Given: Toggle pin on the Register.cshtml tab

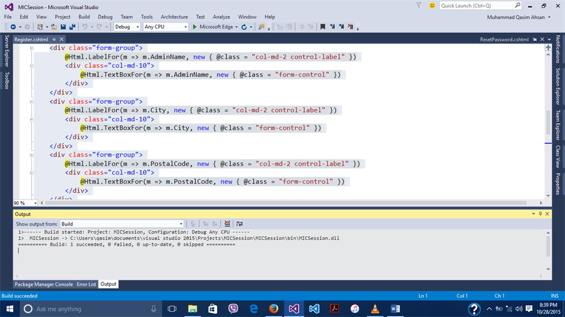Looking at the screenshot, I should pyautogui.click(x=54, y=40).
